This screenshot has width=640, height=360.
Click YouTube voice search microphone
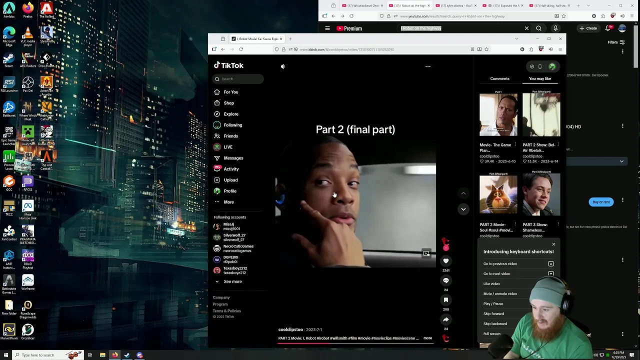(555, 28)
